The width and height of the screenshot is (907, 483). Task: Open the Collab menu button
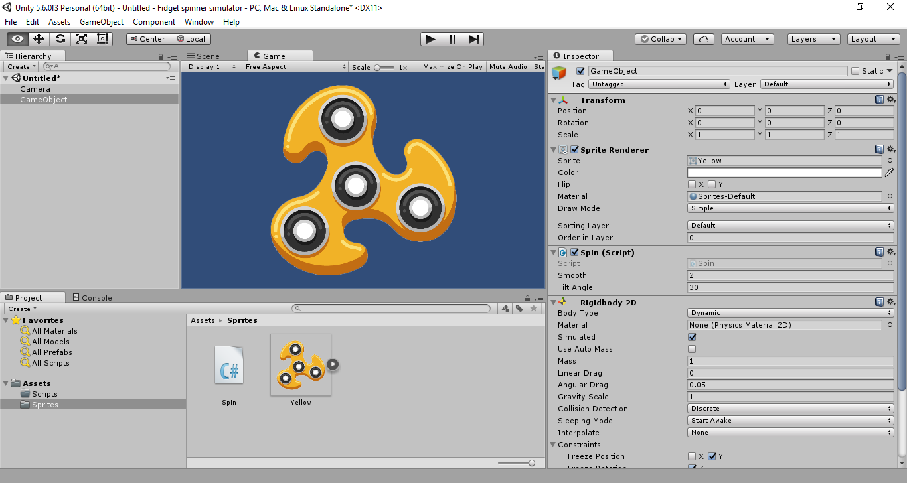click(x=661, y=39)
